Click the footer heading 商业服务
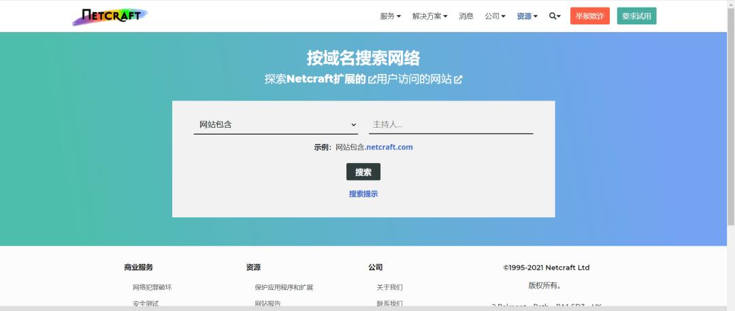 point(138,268)
